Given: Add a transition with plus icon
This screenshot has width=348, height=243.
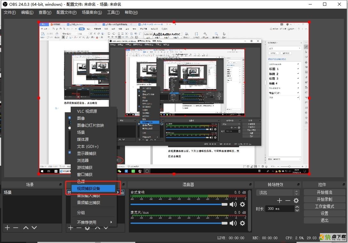Looking at the screenshot, I should (x=280, y=201).
